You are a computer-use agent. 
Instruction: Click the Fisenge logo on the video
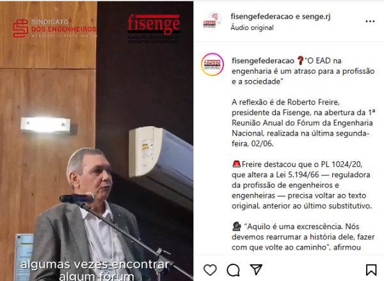tap(154, 28)
